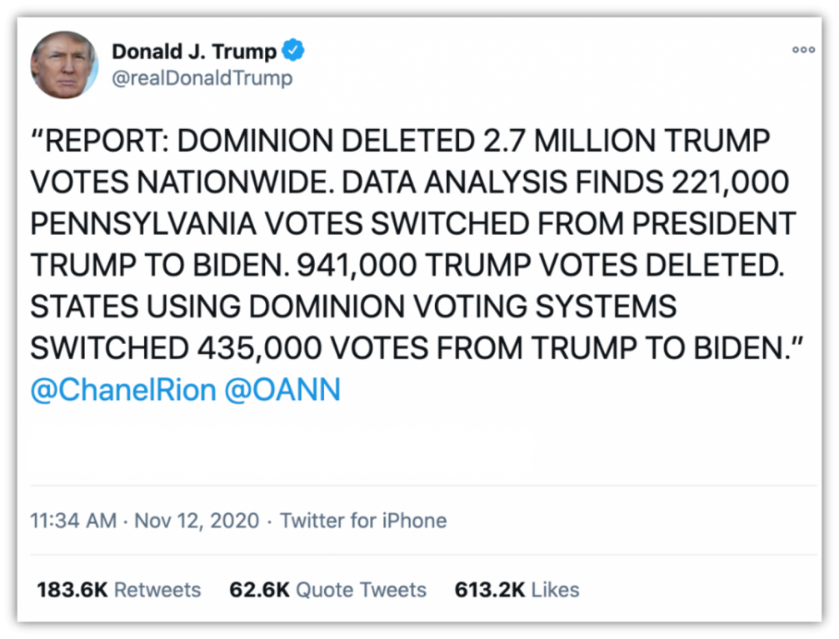Viewport: 839px width, 639px height.
Task: Click the 613.2K like count number
Action: pos(490,590)
